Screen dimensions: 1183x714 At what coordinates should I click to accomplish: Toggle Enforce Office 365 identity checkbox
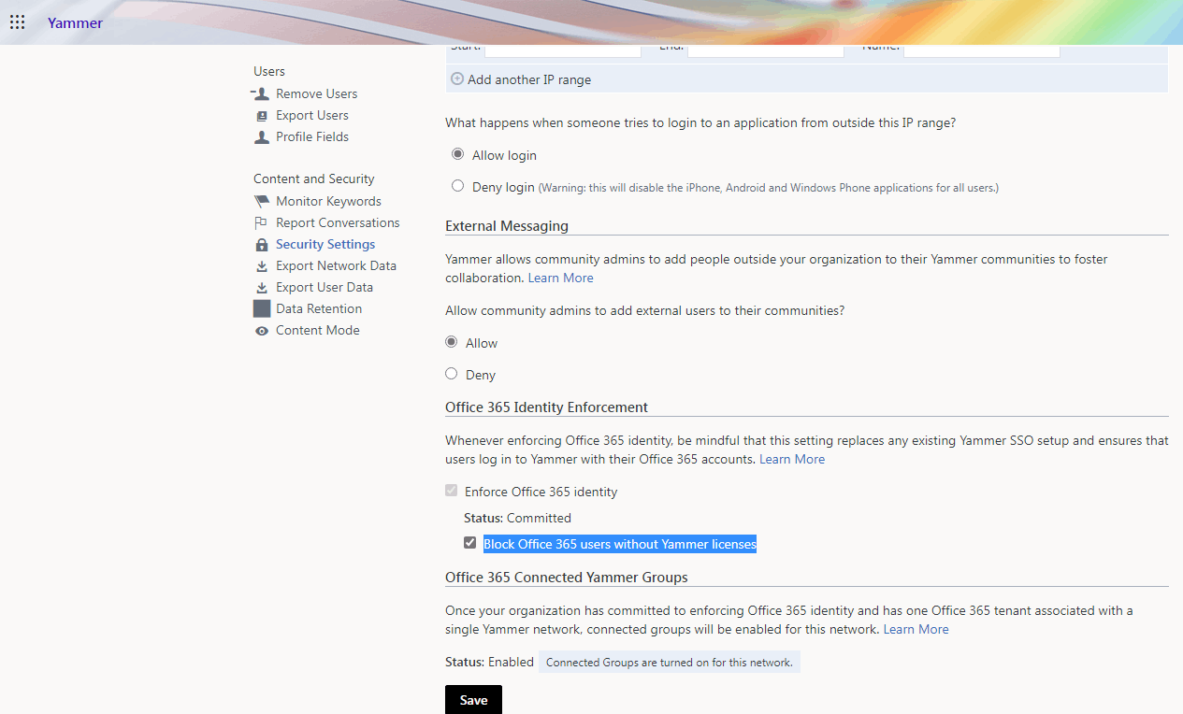[452, 491]
